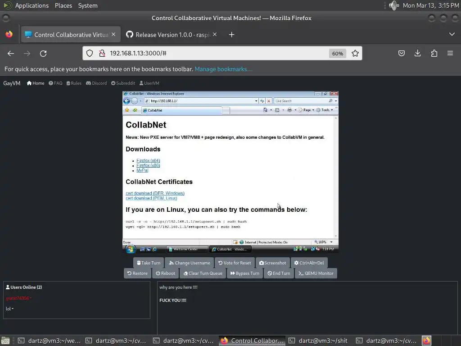Open the Places menu in top panel

(63, 5)
